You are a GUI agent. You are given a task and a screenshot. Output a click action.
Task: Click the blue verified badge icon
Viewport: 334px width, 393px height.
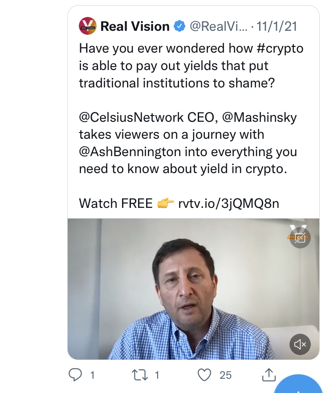tap(179, 26)
